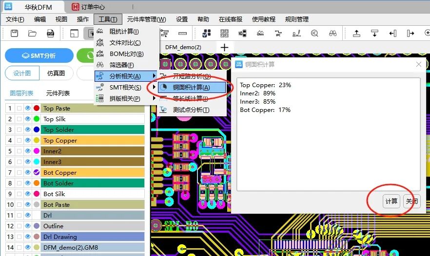Image resolution: width=430 pixels, height=256 pixels.
Task: Click the Top Solder layer color swatch
Action: 37,129
